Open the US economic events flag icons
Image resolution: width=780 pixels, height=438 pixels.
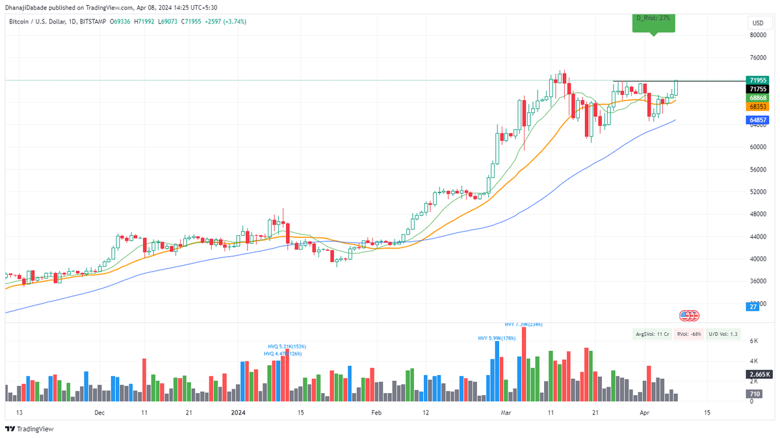click(x=688, y=315)
